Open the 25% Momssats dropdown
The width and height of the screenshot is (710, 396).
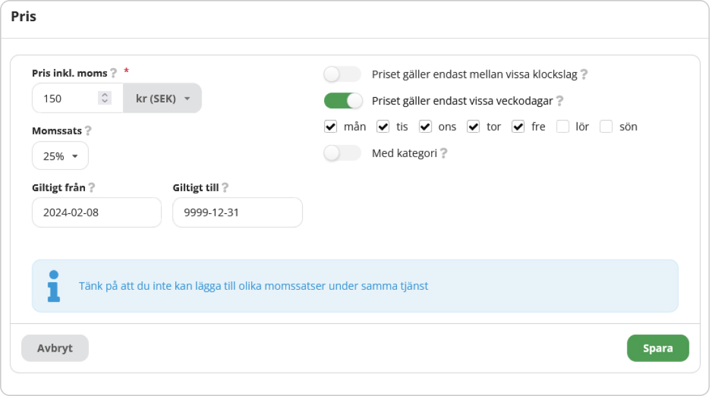pyautogui.click(x=60, y=156)
